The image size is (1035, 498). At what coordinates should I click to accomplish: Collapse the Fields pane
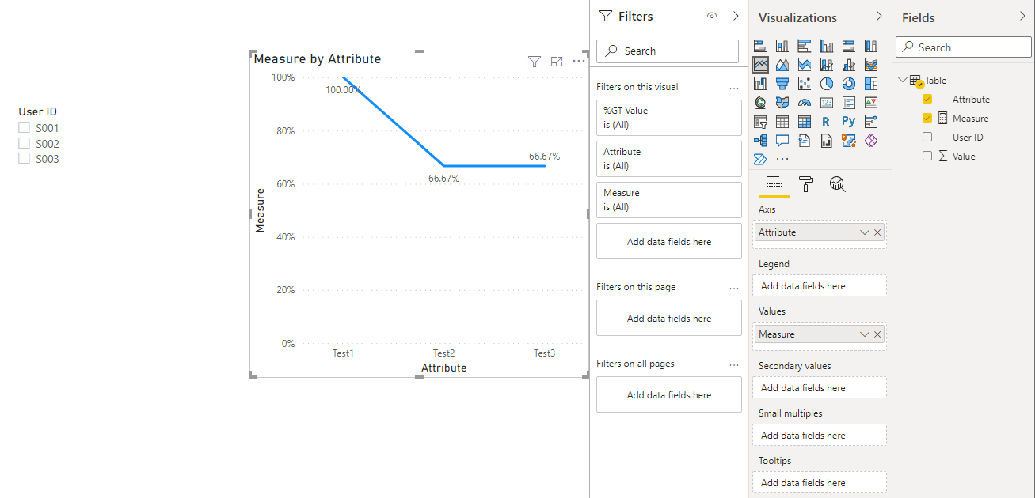point(1022,16)
